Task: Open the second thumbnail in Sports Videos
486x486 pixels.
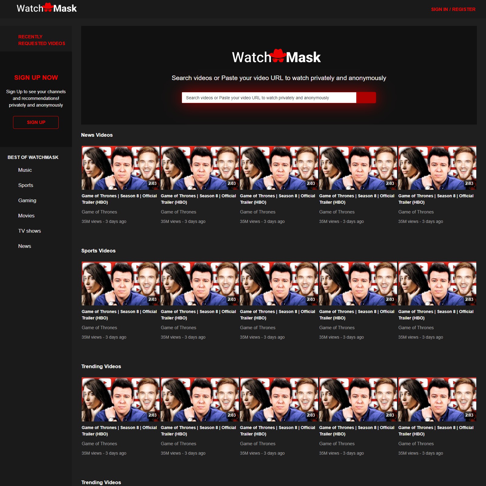Action: (x=200, y=284)
